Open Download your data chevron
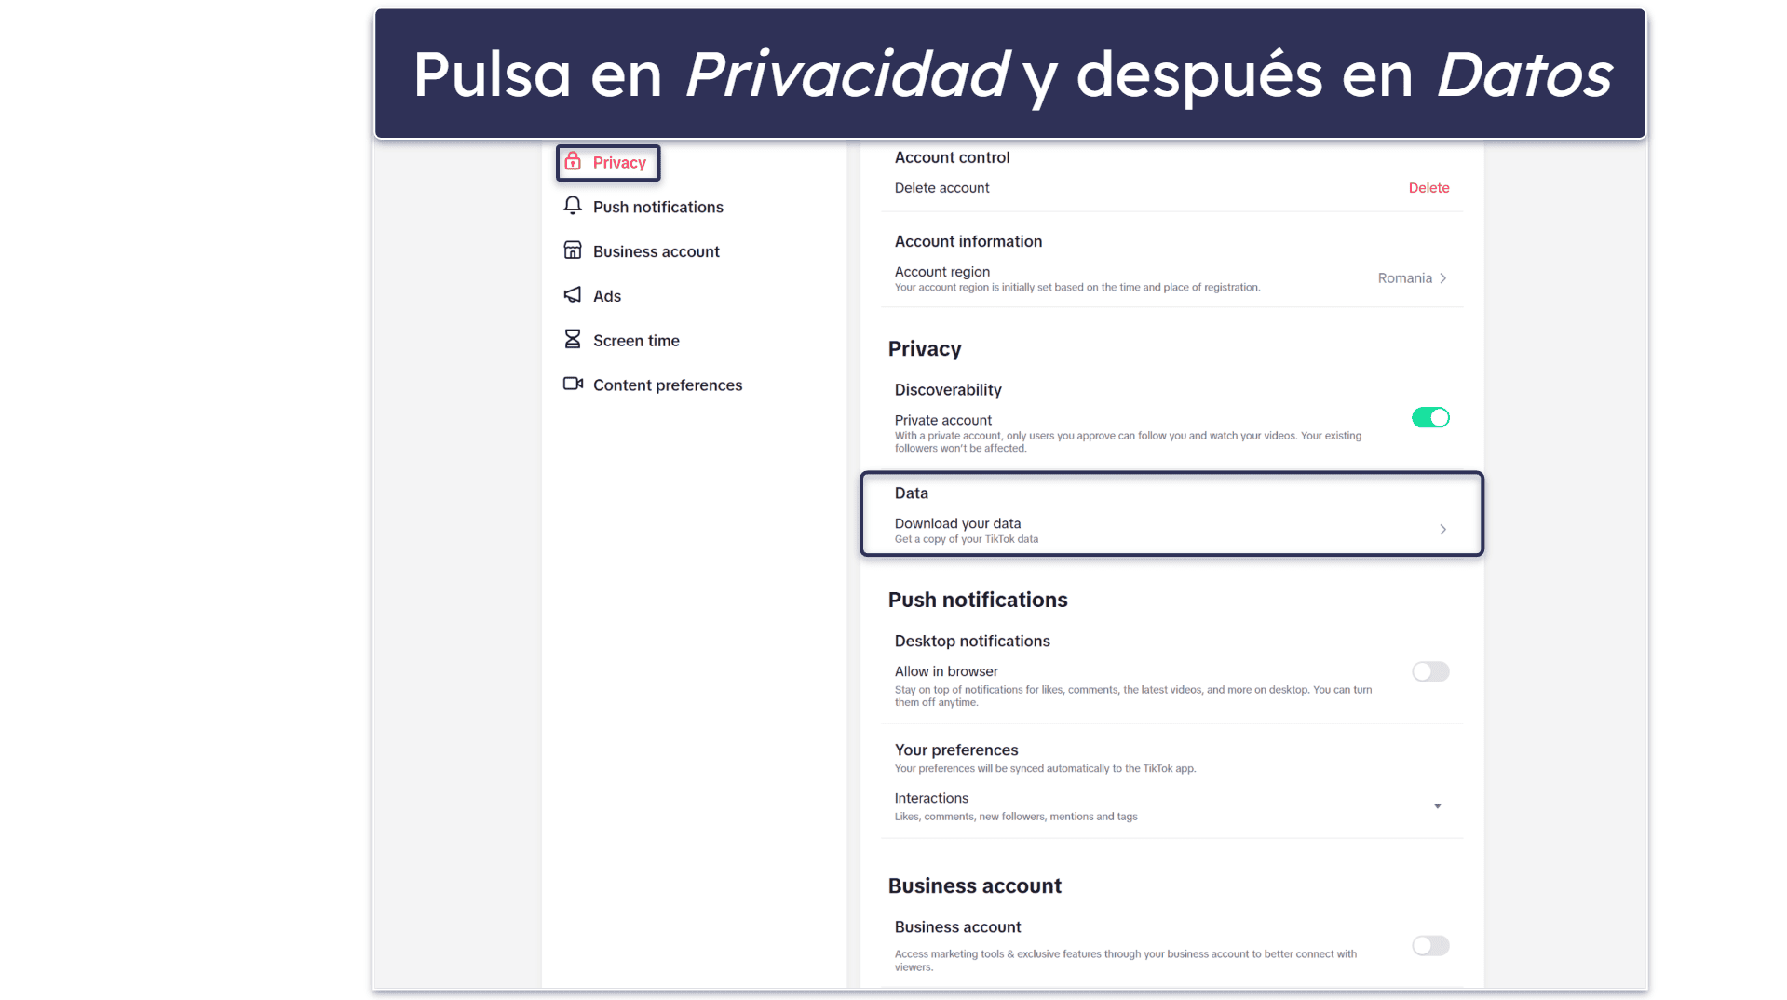 pyautogui.click(x=1442, y=530)
